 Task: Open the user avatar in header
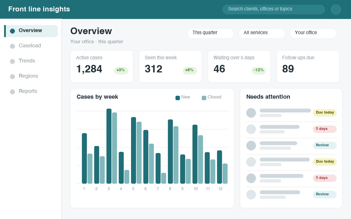[336, 9]
